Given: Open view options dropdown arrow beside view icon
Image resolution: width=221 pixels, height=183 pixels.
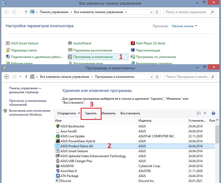Looking at the screenshot, I should pos(205,113).
